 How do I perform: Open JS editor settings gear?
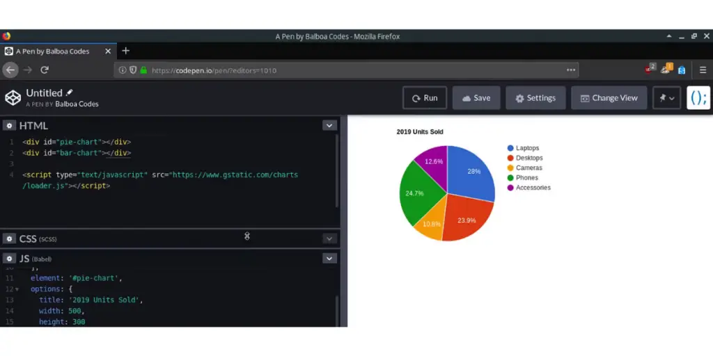point(9,259)
